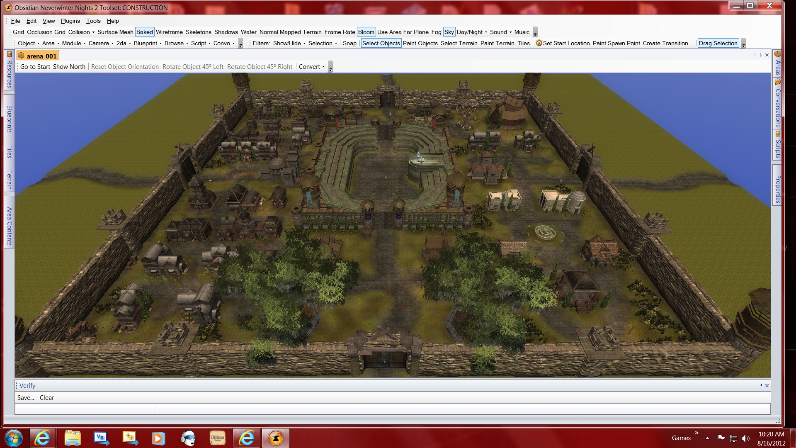The image size is (796, 448).
Task: Click the fountain in the 3D viewport
Action: 545,232
